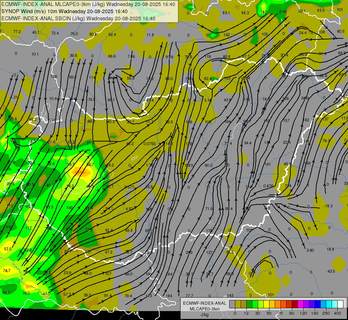Click the map value '77.2'
348x320 pixels.
click(x=17, y=32)
